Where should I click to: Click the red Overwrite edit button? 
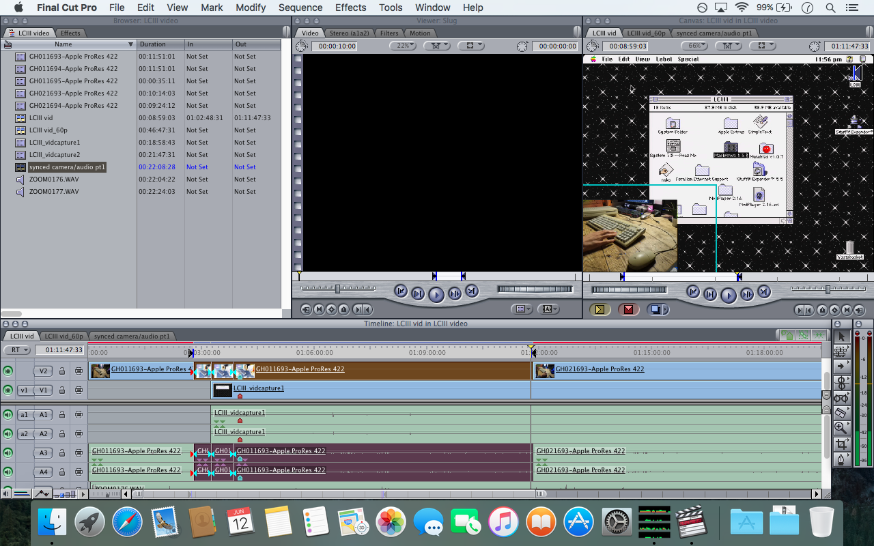628,310
